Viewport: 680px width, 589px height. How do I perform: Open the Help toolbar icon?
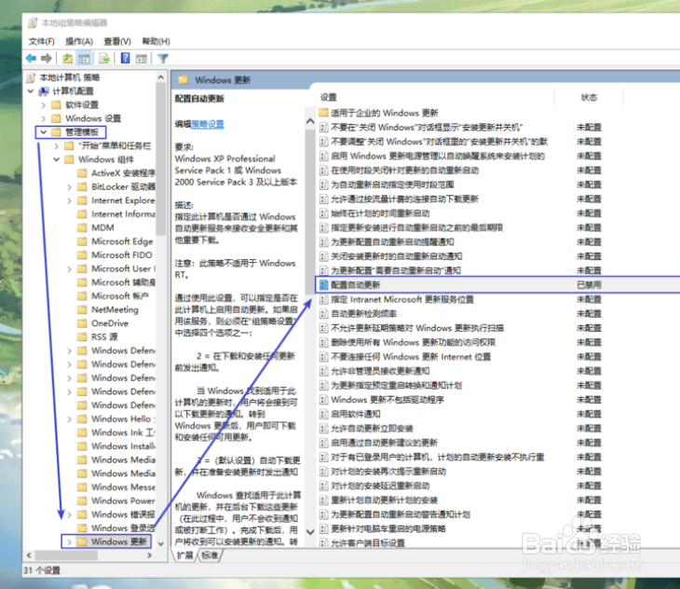pyautogui.click(x=125, y=58)
